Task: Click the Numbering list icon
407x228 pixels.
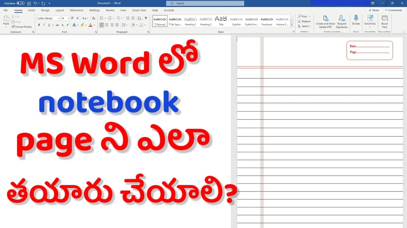Action: point(109,18)
